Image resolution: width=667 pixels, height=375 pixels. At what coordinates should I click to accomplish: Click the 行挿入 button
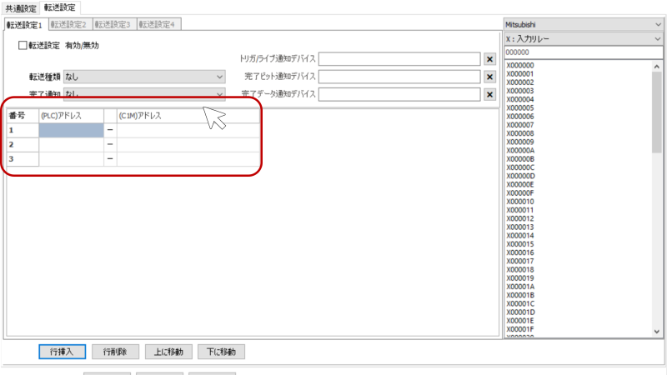62,351
